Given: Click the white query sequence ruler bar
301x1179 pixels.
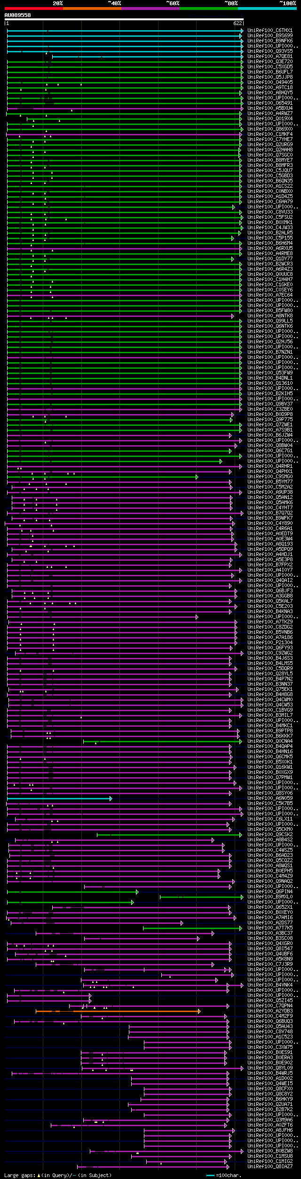Looking at the screenshot, I should point(124,20).
